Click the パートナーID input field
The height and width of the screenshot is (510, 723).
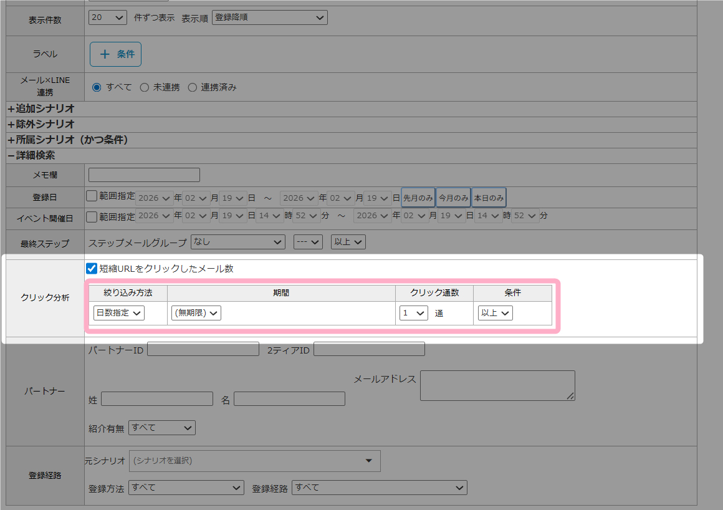(203, 349)
